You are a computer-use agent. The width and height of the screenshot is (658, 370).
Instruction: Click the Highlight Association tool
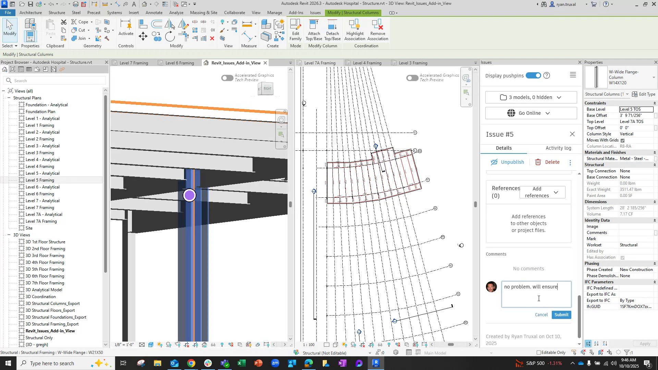(355, 30)
